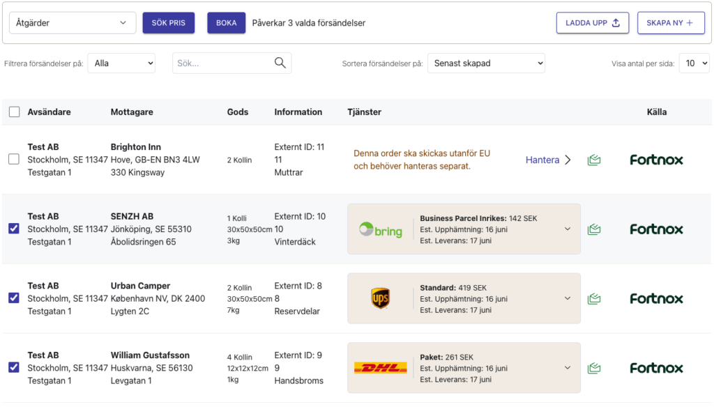The height and width of the screenshot is (407, 714).
Task: Click the BOKA button
Action: [x=227, y=23]
